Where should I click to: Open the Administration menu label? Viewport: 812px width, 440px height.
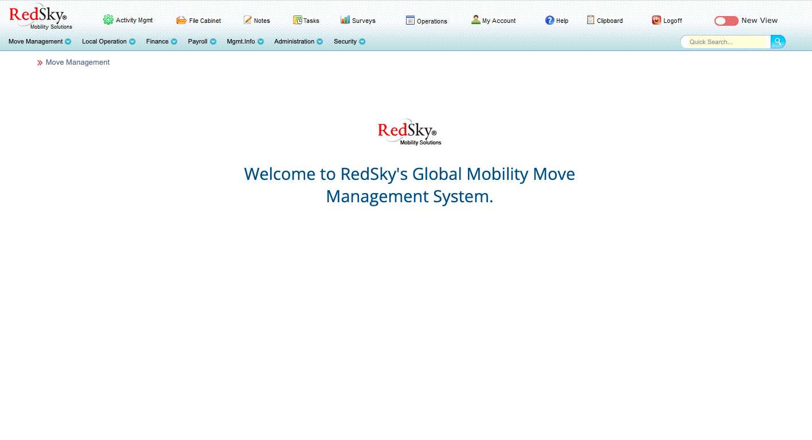(294, 42)
